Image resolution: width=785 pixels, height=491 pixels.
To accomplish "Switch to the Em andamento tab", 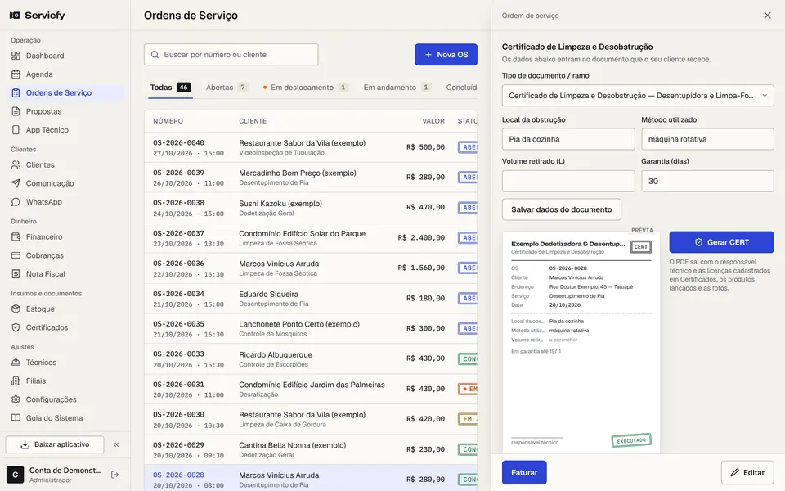I will 397,88.
